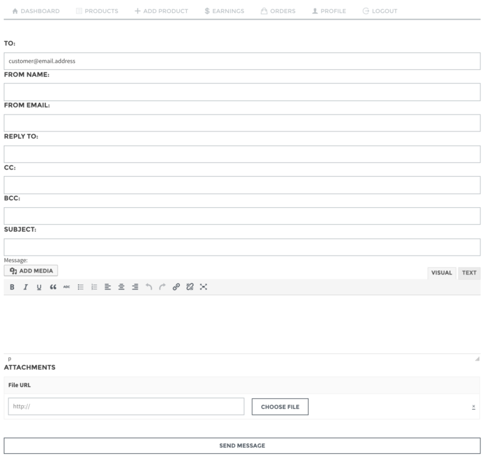Click the insert link icon
This screenshot has width=485, height=457.
[x=176, y=287]
